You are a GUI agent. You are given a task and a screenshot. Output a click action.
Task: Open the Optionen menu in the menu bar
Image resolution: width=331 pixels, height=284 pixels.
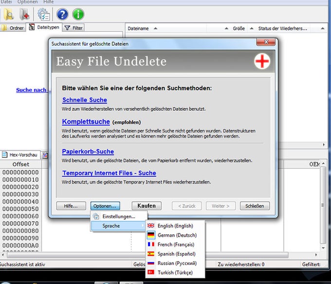(x=27, y=2)
